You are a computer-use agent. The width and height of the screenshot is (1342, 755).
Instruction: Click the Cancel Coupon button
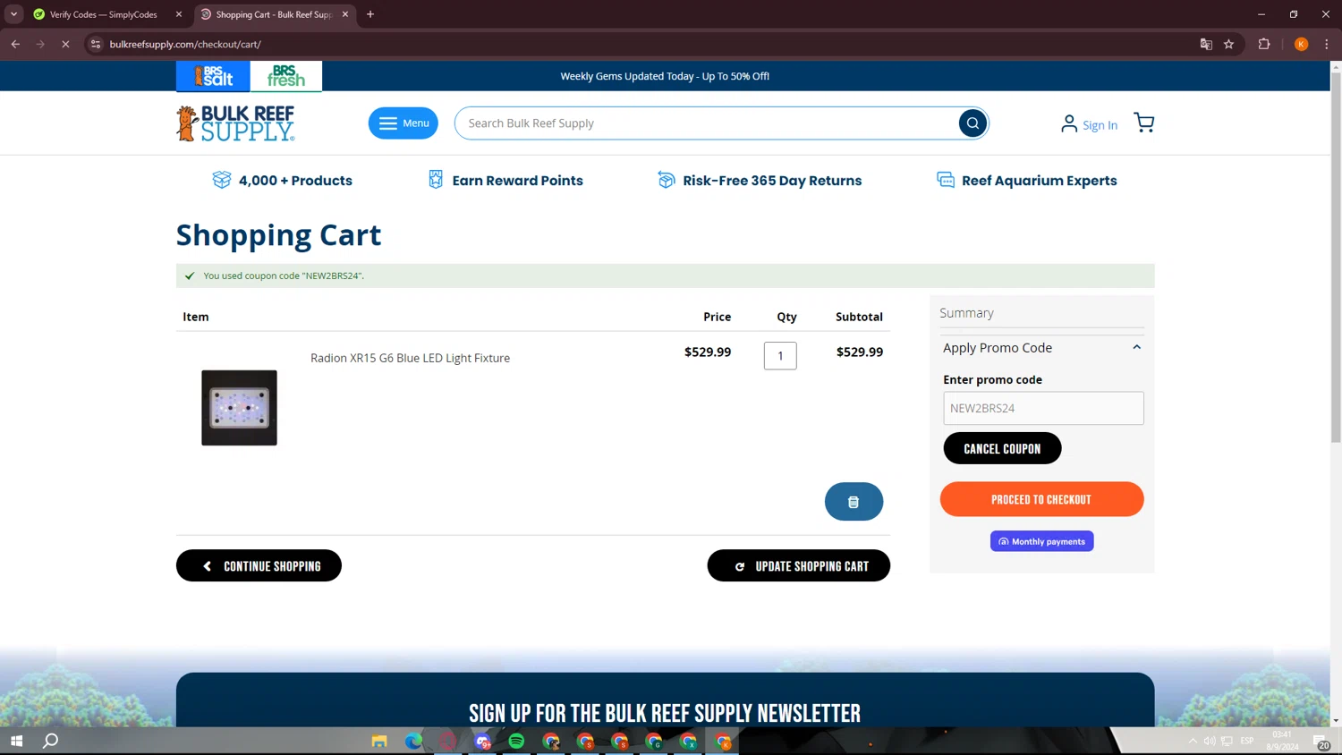point(1002,448)
